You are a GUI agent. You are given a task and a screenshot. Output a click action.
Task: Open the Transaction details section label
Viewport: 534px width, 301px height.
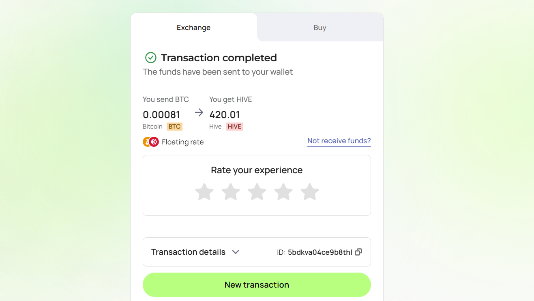coord(188,252)
